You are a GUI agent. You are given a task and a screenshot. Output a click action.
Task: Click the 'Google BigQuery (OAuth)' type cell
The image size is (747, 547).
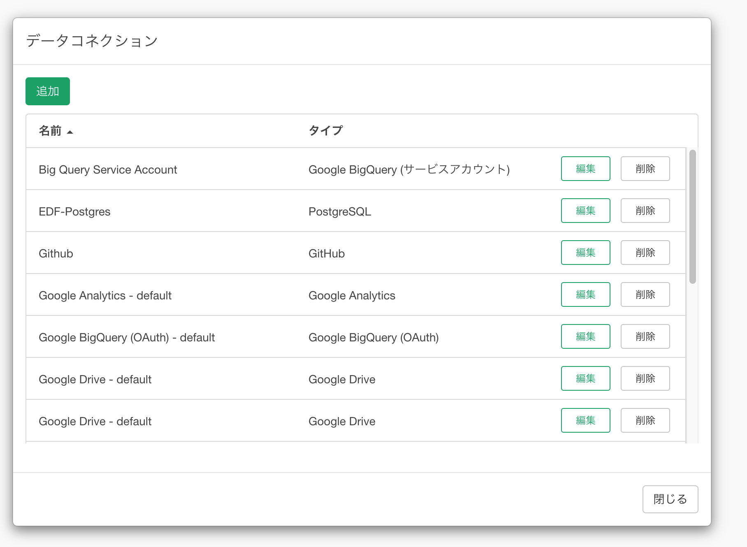point(373,337)
